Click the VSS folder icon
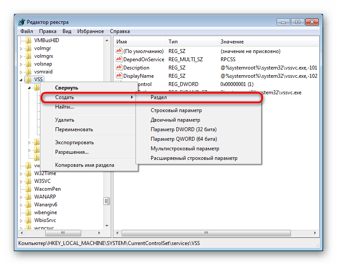 point(28,79)
